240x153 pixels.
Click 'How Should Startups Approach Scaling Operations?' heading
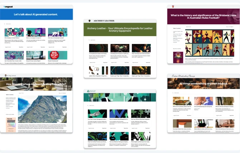[x=36, y=84]
